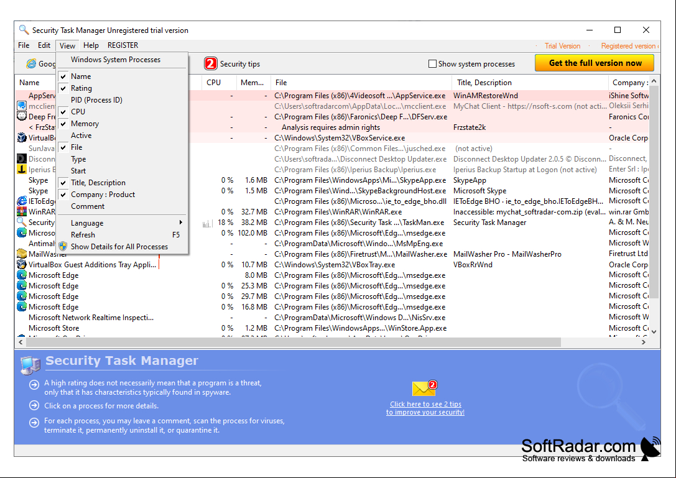Click Get the full version now button

tap(595, 63)
